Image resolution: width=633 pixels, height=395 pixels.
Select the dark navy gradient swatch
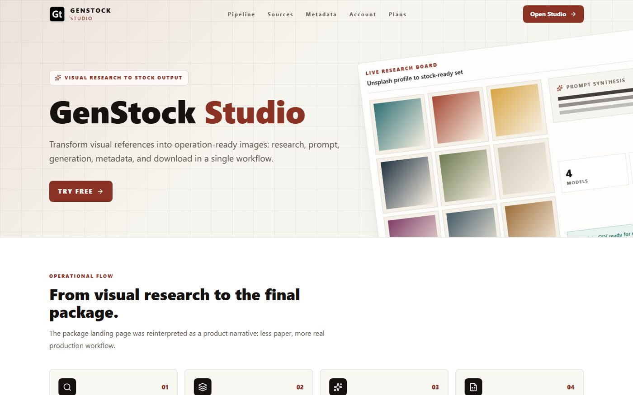click(407, 182)
